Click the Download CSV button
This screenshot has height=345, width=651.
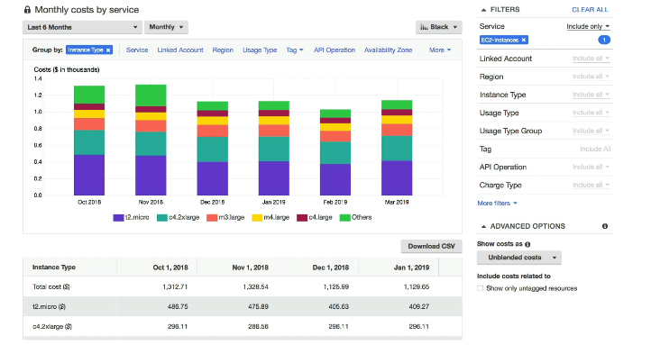[431, 246]
